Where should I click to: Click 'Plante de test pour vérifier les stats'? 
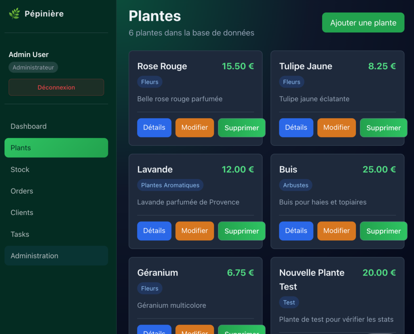(336, 319)
